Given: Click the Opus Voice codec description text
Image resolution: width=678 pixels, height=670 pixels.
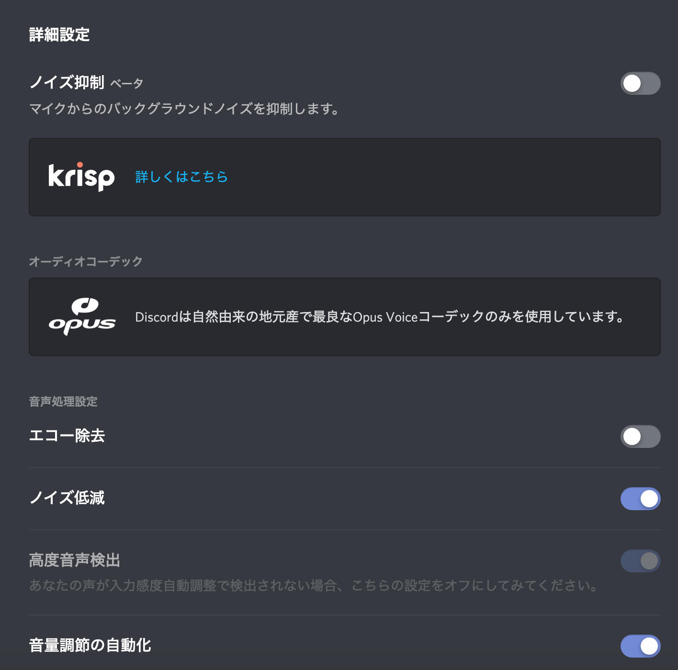Looking at the screenshot, I should pyautogui.click(x=380, y=317).
